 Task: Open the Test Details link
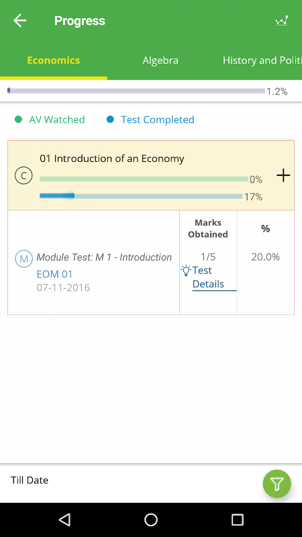point(208,277)
